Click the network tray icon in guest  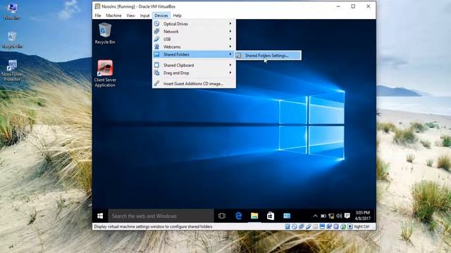pos(331,216)
